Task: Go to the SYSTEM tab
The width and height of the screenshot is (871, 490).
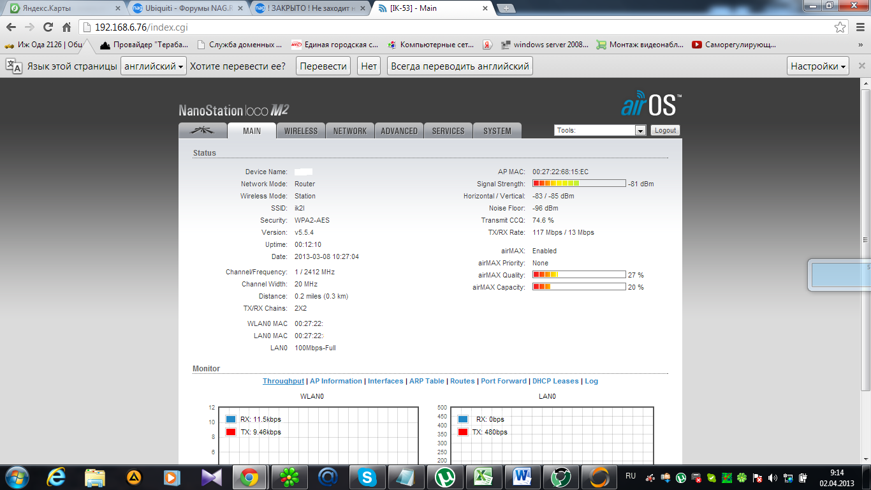Action: click(497, 131)
